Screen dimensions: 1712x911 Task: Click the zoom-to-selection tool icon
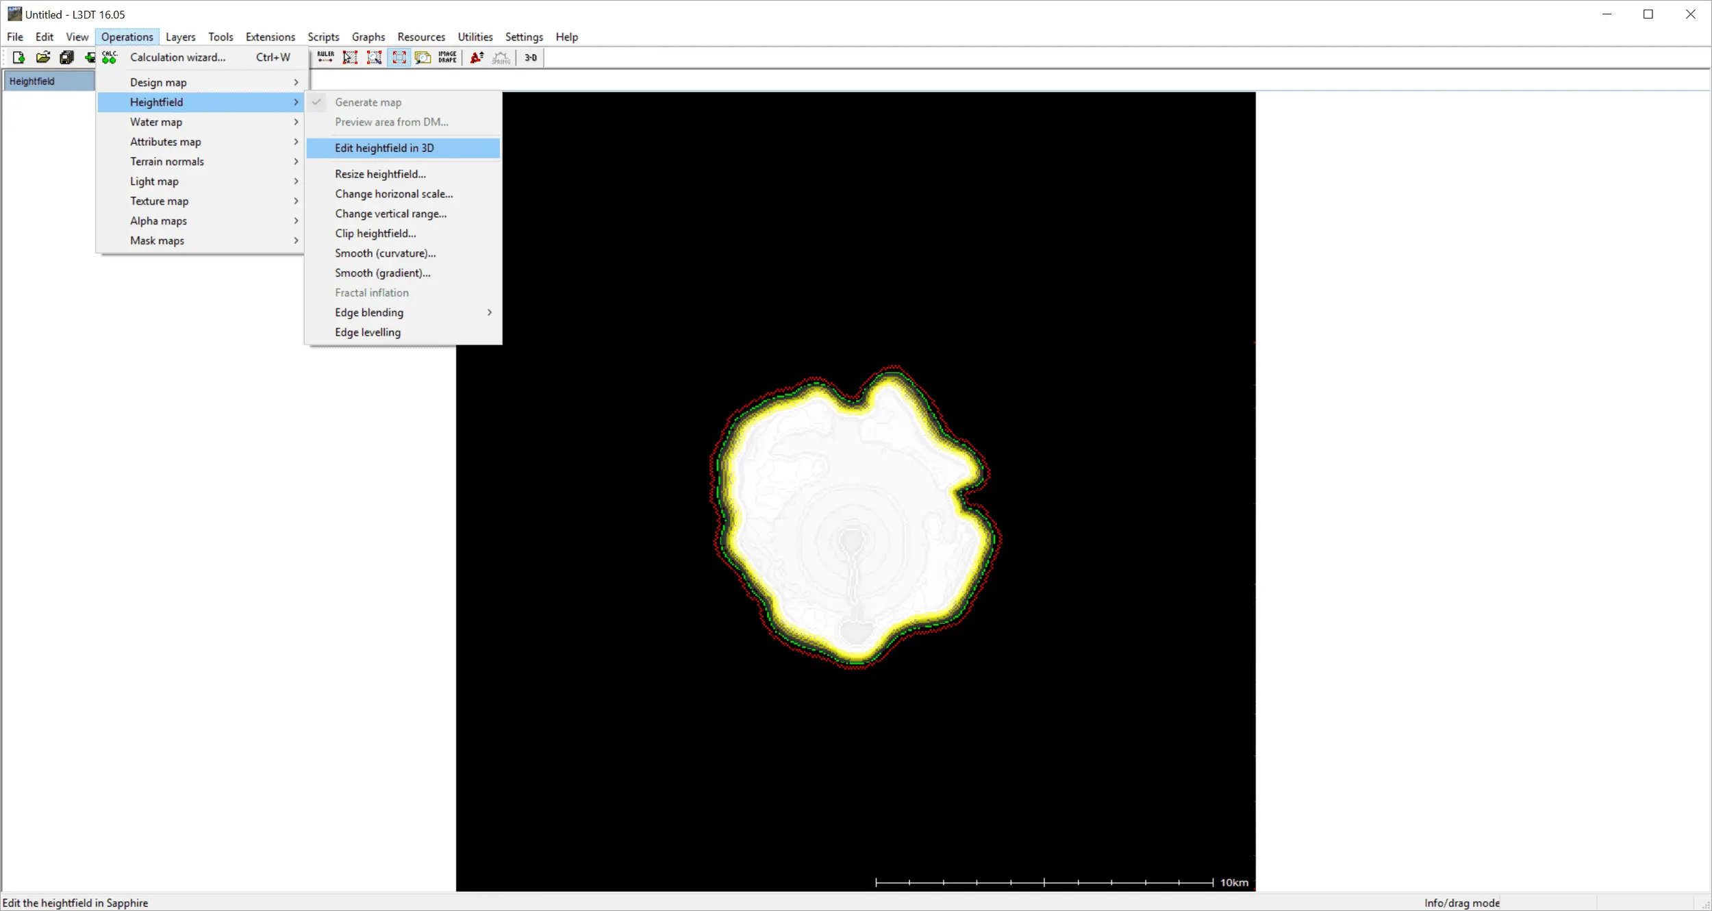coord(375,58)
